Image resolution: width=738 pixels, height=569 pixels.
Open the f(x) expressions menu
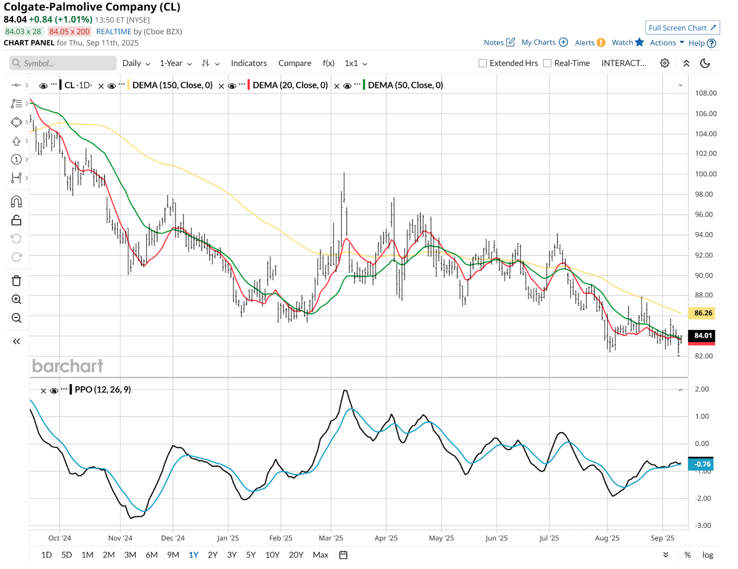coord(328,63)
